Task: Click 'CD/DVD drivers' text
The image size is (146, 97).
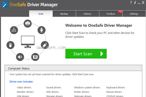Action: pos(115,96)
